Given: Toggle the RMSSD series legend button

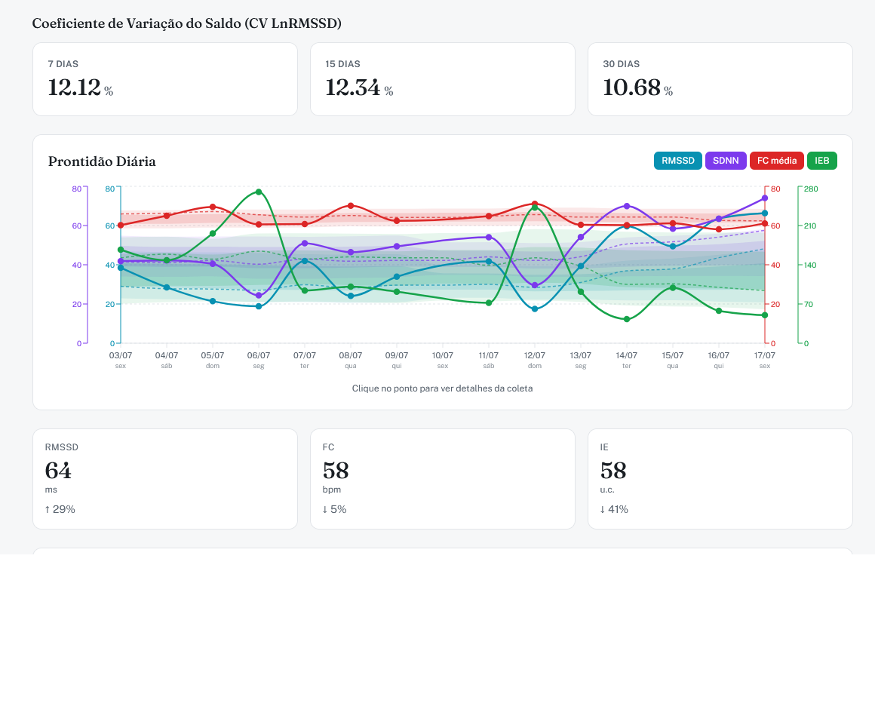Looking at the screenshot, I should (x=677, y=161).
